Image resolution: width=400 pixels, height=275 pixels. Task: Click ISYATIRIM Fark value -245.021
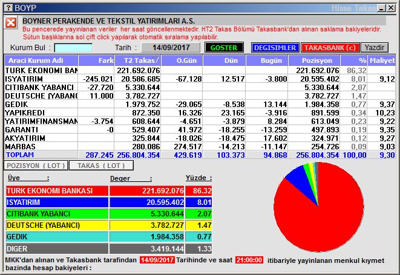pyautogui.click(x=98, y=79)
